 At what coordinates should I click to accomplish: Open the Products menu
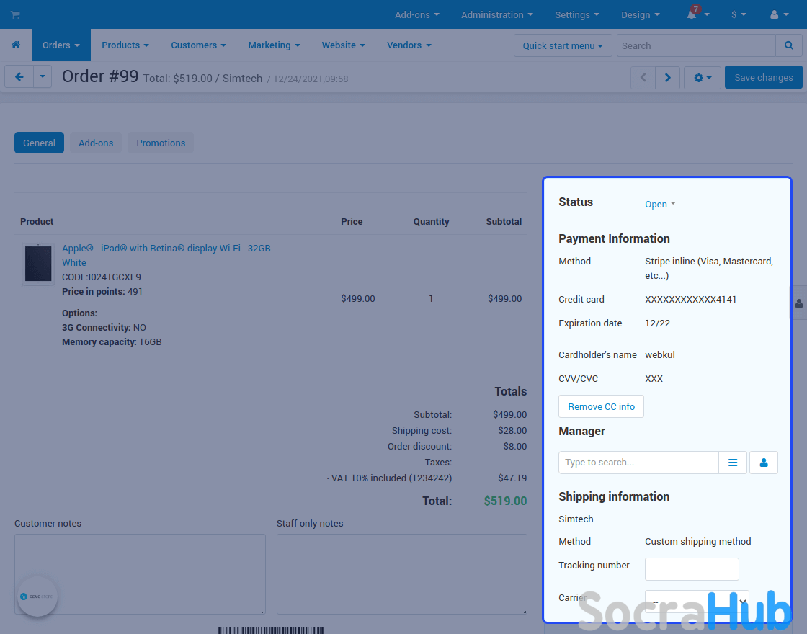coord(125,45)
